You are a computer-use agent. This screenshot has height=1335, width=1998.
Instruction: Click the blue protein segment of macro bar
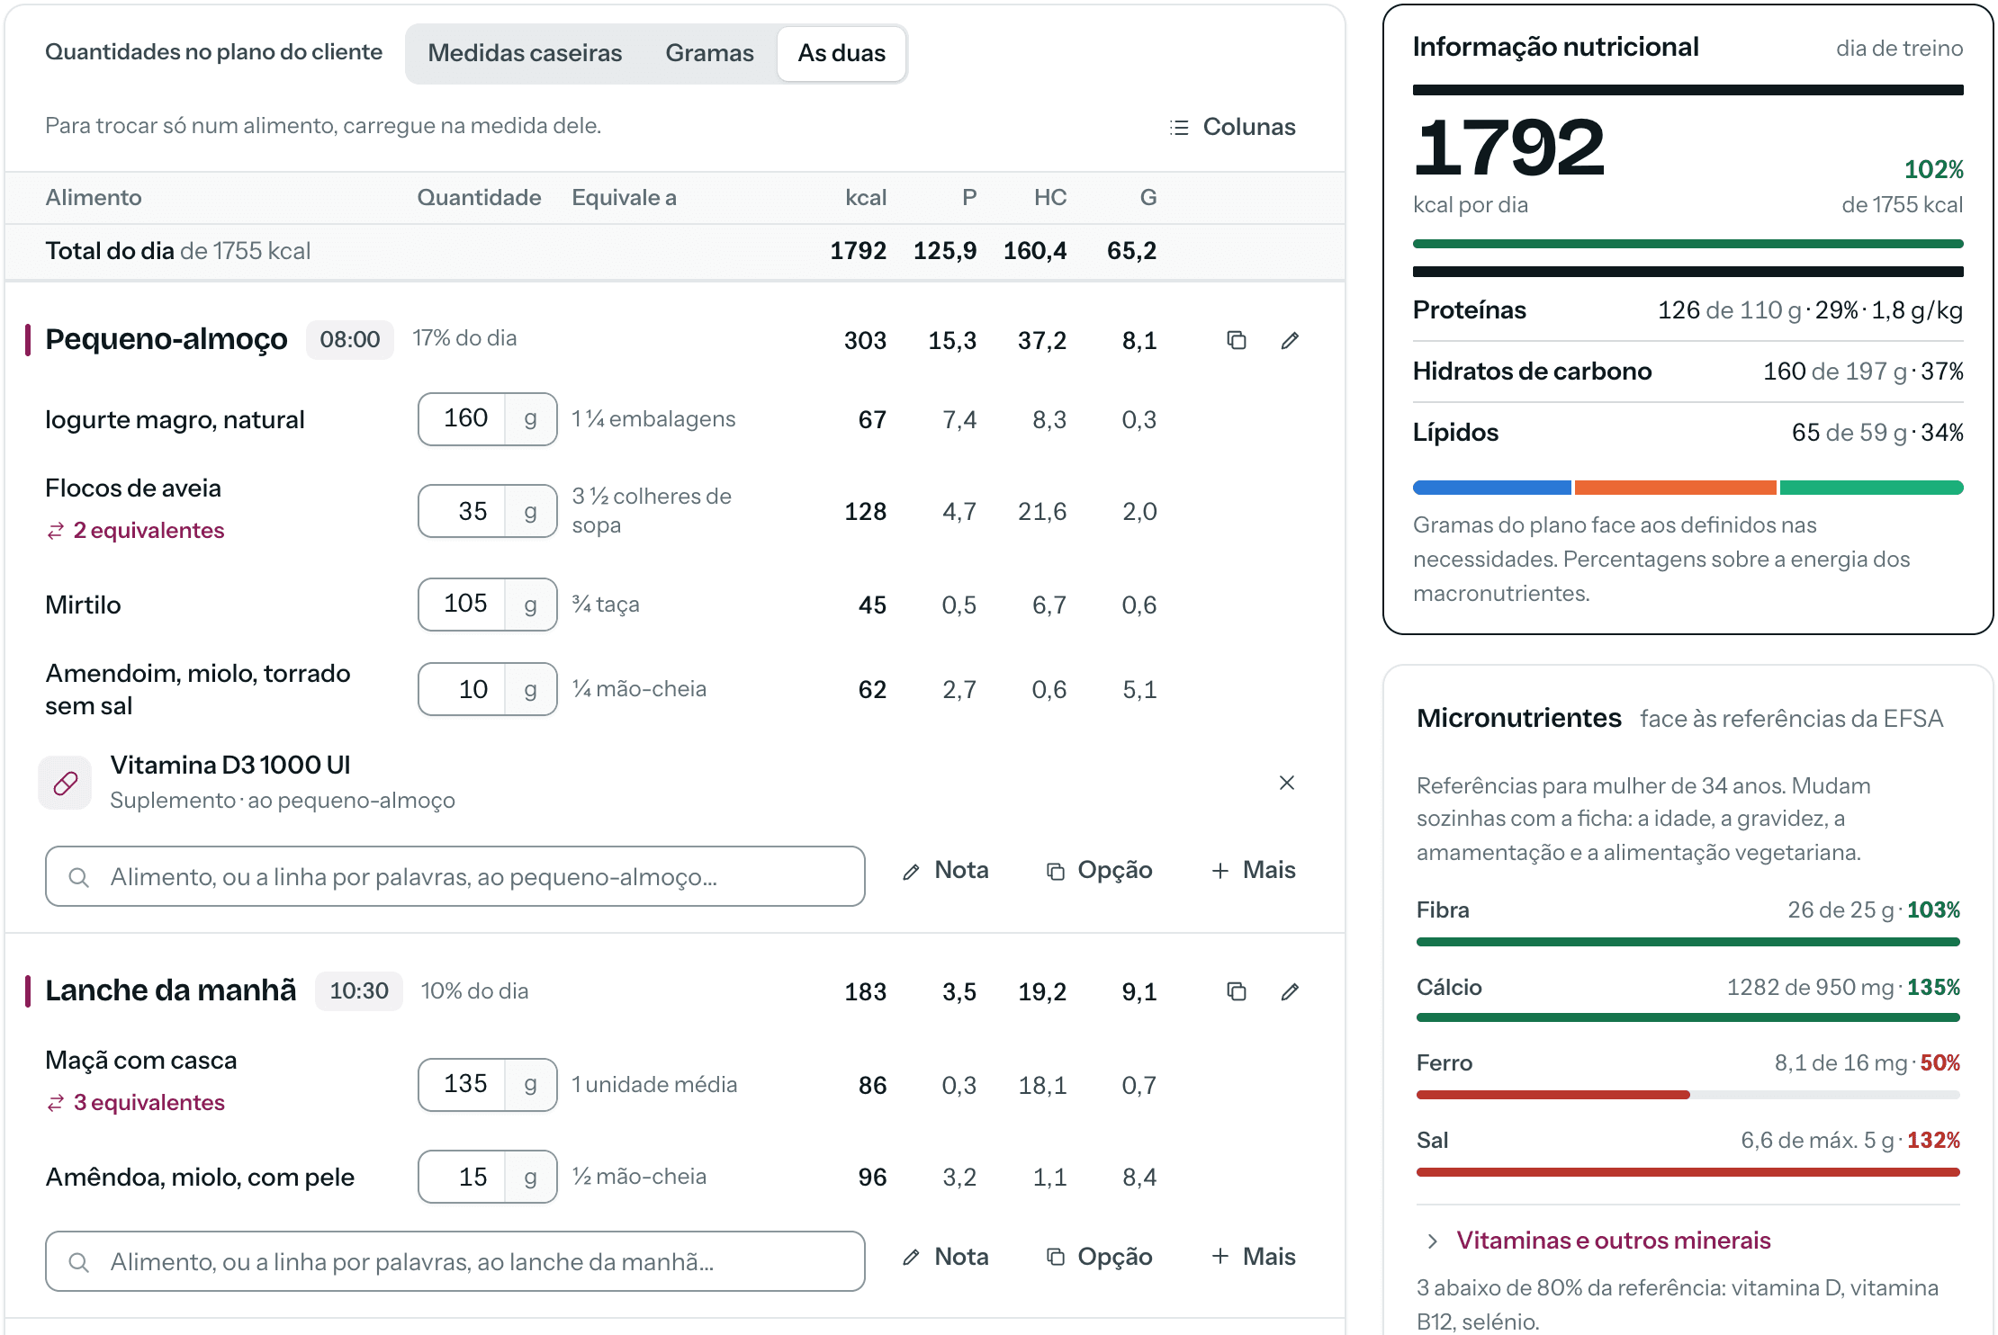tap(1492, 488)
